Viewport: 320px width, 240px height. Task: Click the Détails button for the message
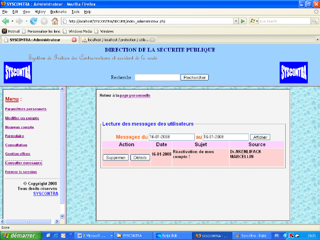click(140, 157)
